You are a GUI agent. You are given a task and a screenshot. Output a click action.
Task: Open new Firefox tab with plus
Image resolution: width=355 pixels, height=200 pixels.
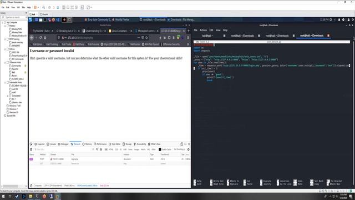189,31
